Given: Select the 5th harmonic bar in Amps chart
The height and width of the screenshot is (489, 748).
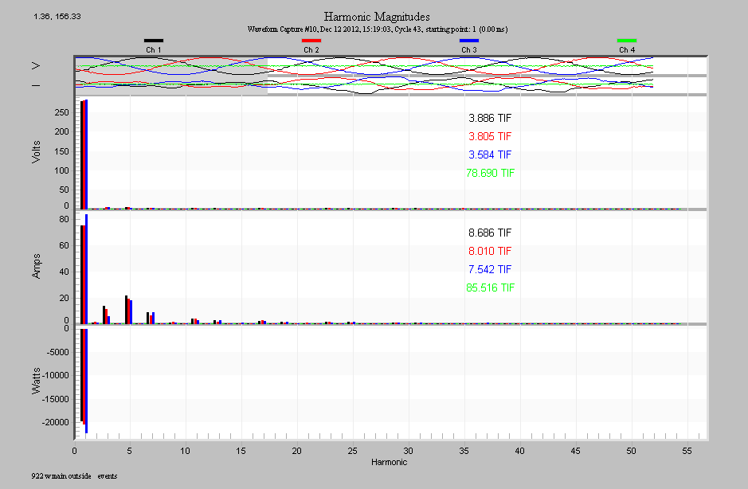Looking at the screenshot, I should coord(128,307).
